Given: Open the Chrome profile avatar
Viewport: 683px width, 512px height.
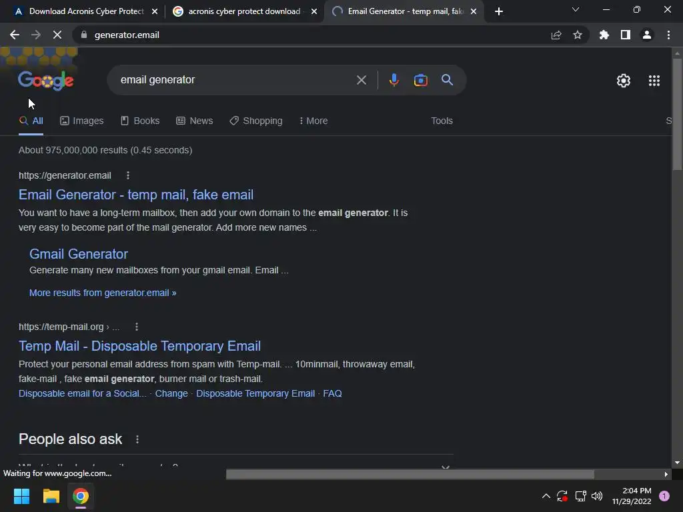Looking at the screenshot, I should (x=647, y=35).
